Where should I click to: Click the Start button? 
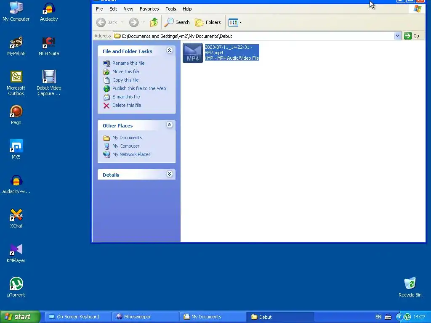point(20,317)
